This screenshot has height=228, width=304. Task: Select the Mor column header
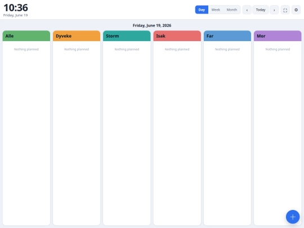point(278,36)
